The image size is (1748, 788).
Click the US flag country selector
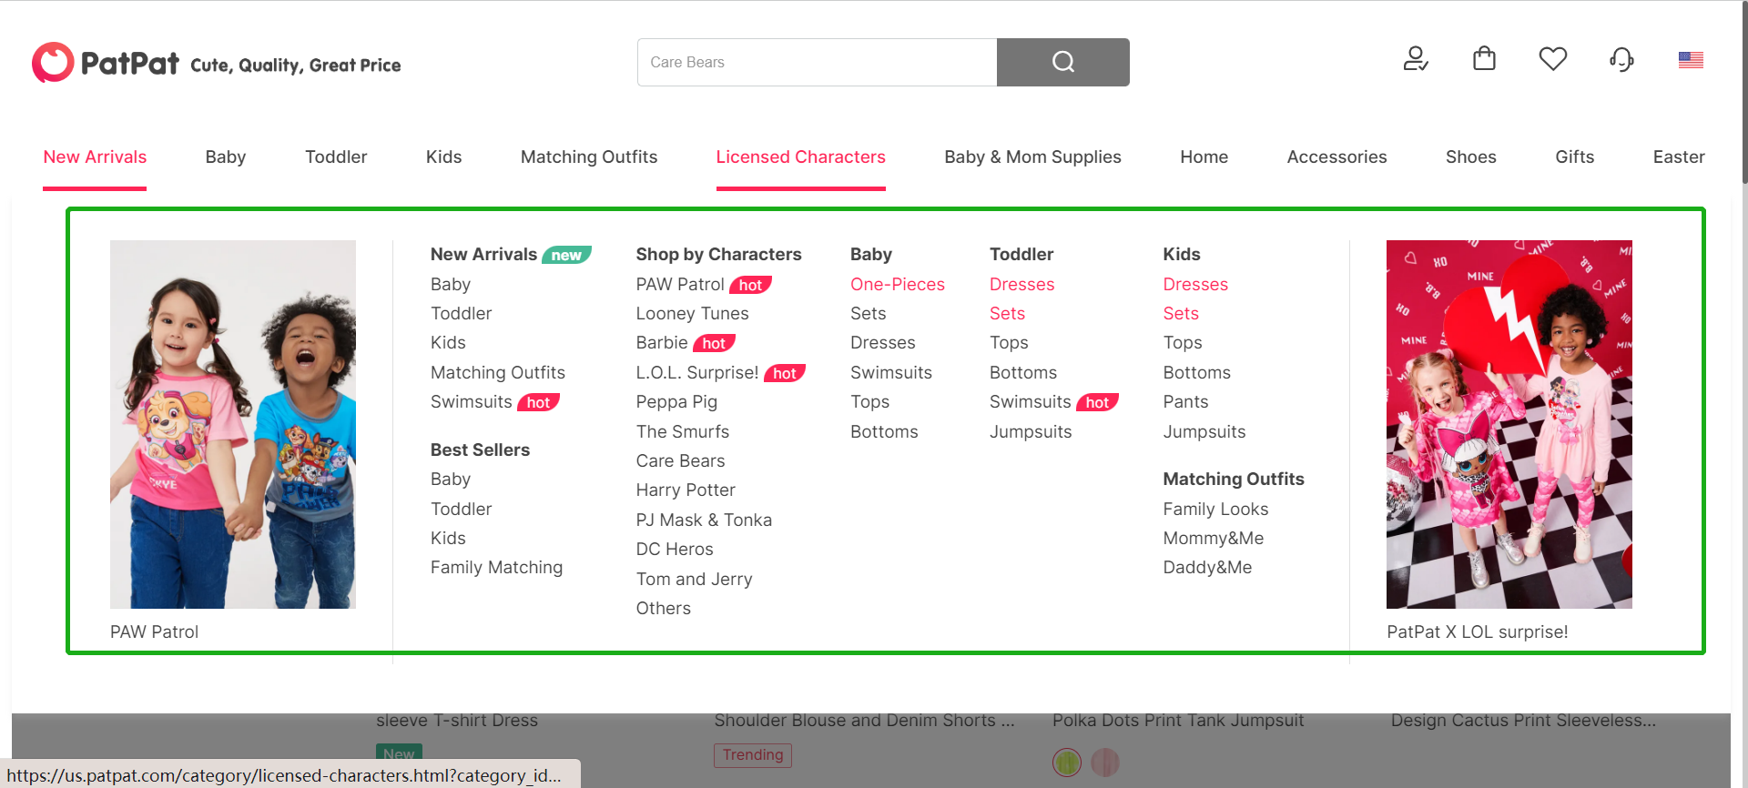pyautogui.click(x=1691, y=60)
